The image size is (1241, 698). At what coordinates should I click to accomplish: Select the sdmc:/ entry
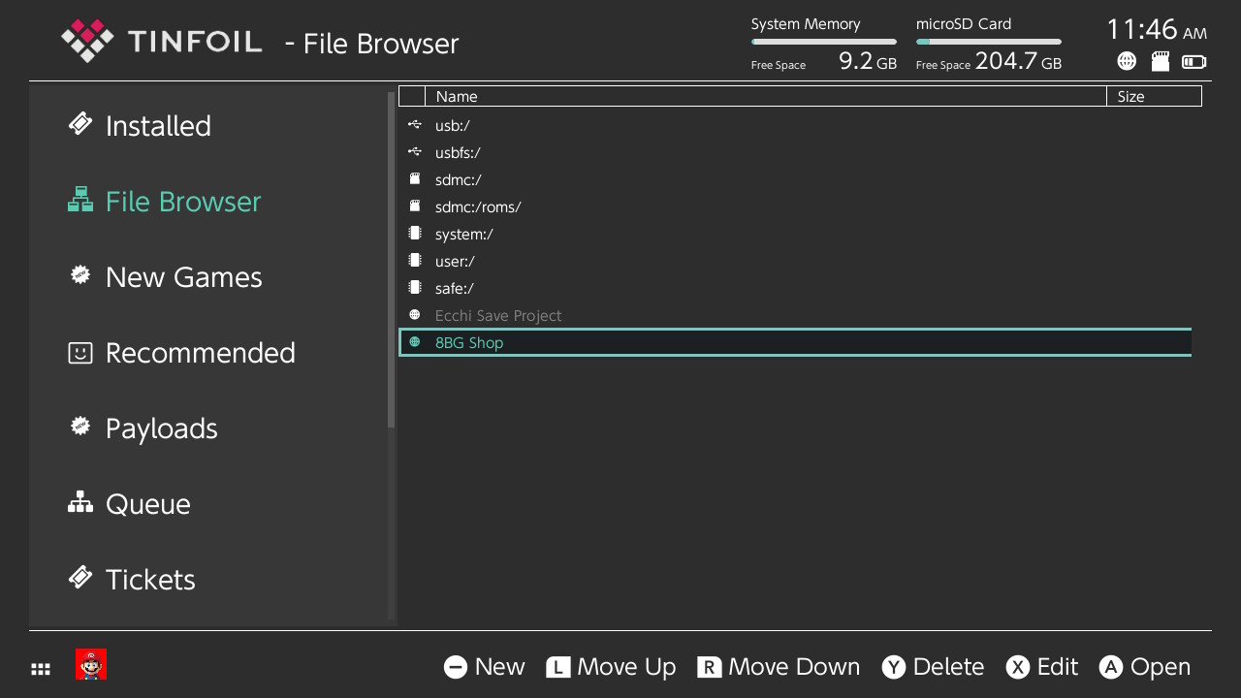point(795,179)
